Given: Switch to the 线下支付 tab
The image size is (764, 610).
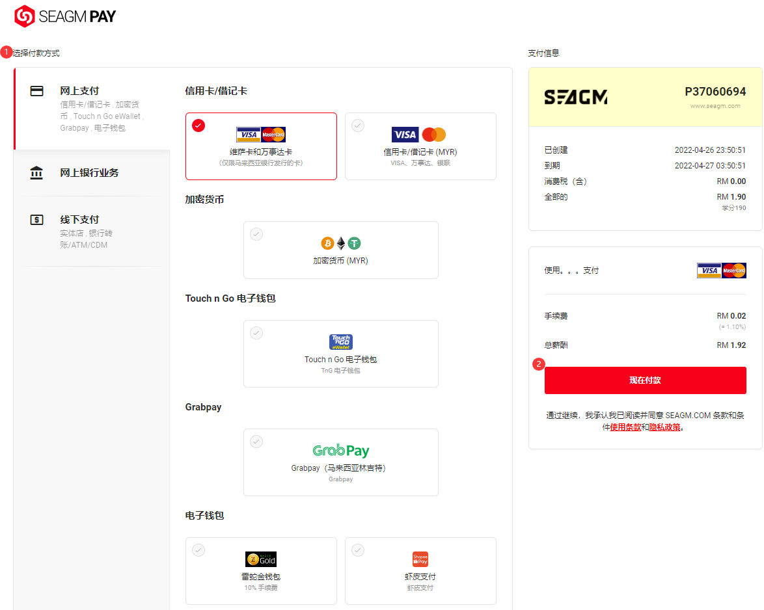Looking at the screenshot, I should click(x=92, y=232).
